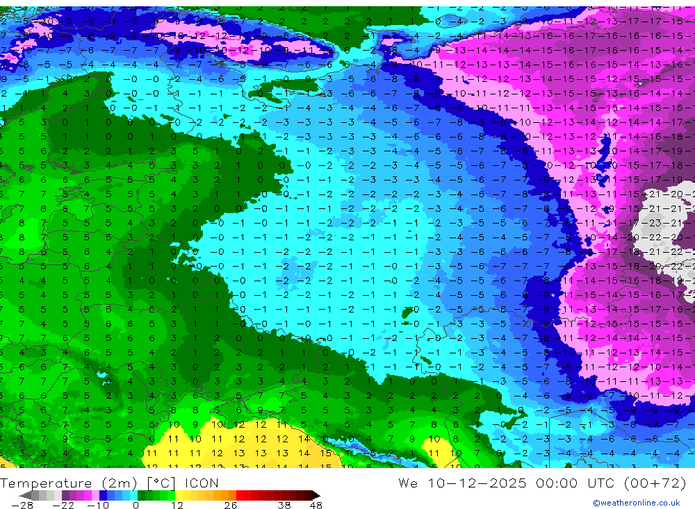Click the bright red swatch above 26
This screenshot has height=509, width=695.
(240, 496)
